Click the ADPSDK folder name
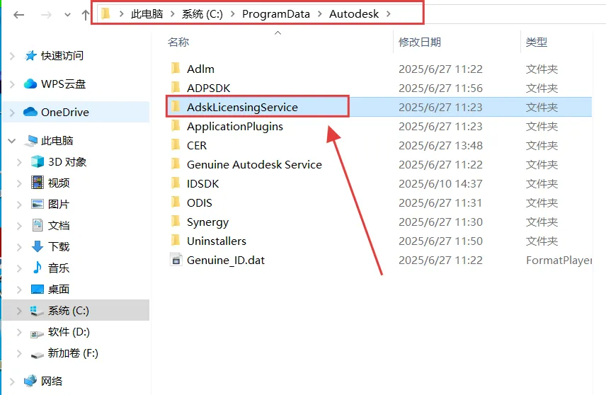The image size is (606, 395). pos(209,88)
